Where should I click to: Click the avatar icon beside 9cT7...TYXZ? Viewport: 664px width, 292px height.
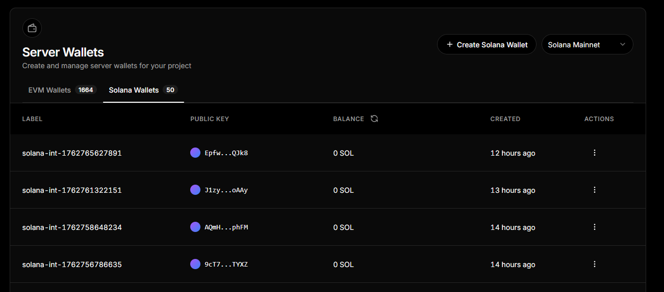pos(195,264)
